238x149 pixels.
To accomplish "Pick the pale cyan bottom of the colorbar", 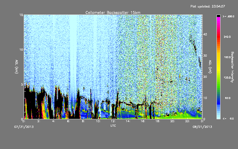I will click(x=218, y=117).
